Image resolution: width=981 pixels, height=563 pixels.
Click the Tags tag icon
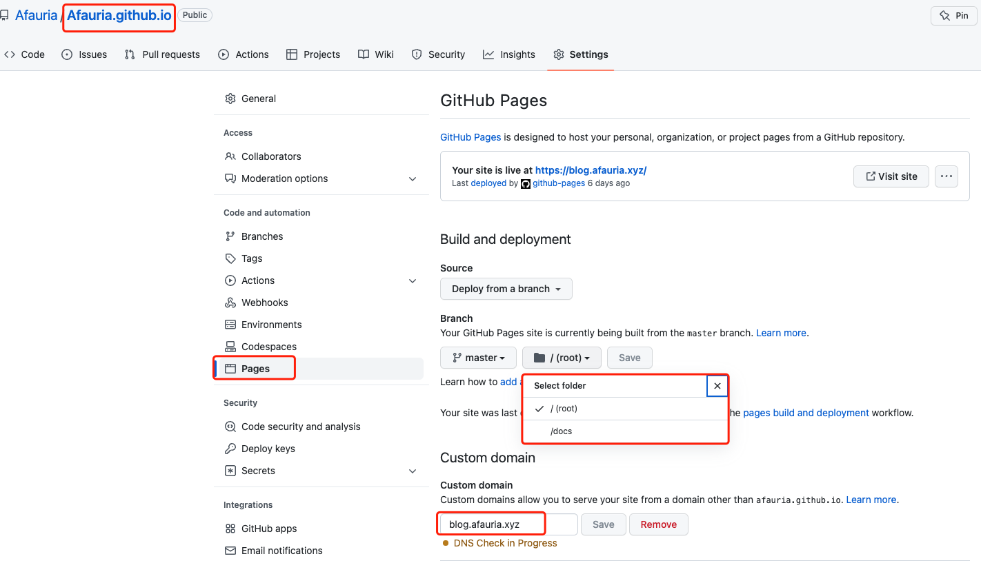coord(230,258)
